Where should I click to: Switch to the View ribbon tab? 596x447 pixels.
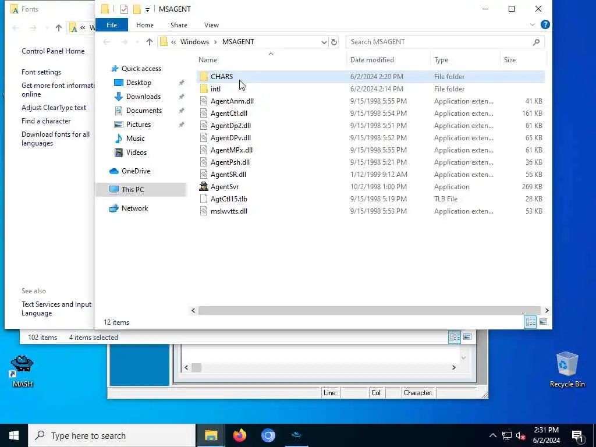point(211,25)
